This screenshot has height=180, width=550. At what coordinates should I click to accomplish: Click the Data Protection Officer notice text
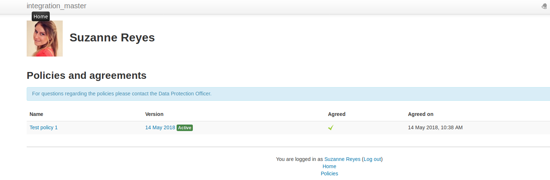(x=122, y=94)
